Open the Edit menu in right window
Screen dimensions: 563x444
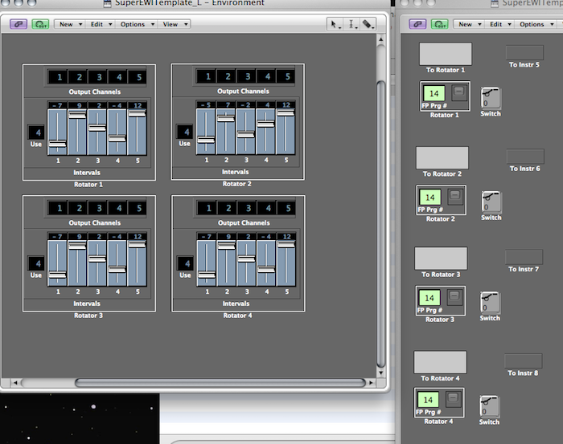click(499, 24)
